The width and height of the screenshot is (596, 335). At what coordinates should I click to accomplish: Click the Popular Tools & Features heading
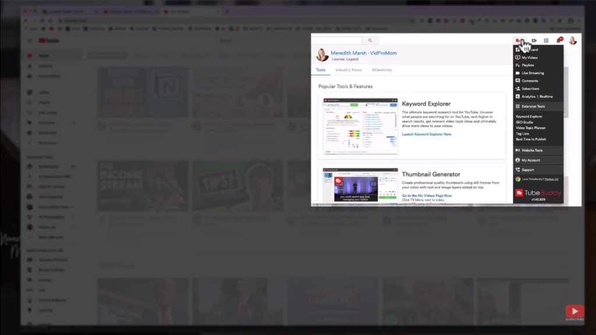click(346, 87)
